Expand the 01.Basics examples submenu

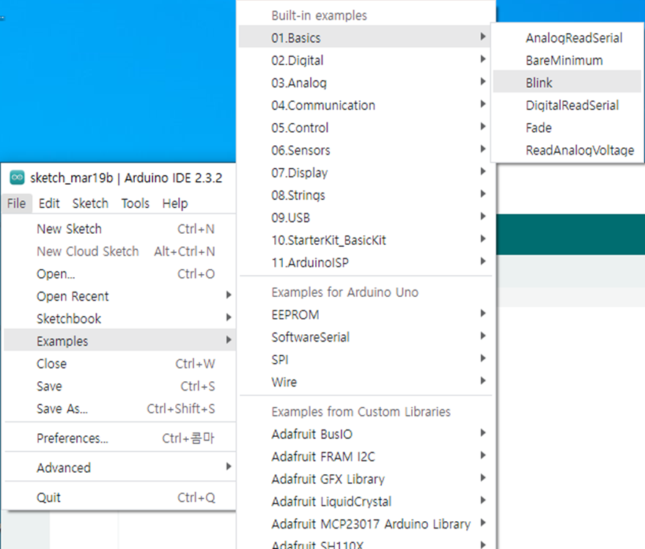click(366, 38)
